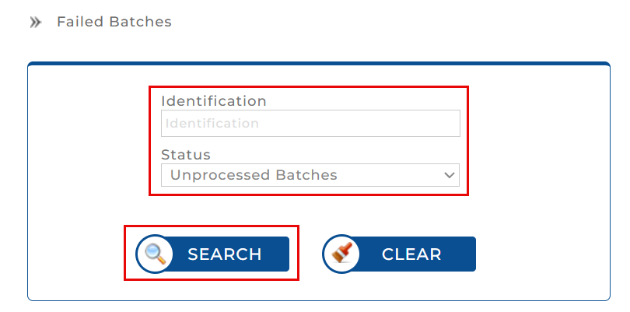Click the right edge of the CLEAR button
Viewport: 630px width, 312px height.
tap(471, 254)
